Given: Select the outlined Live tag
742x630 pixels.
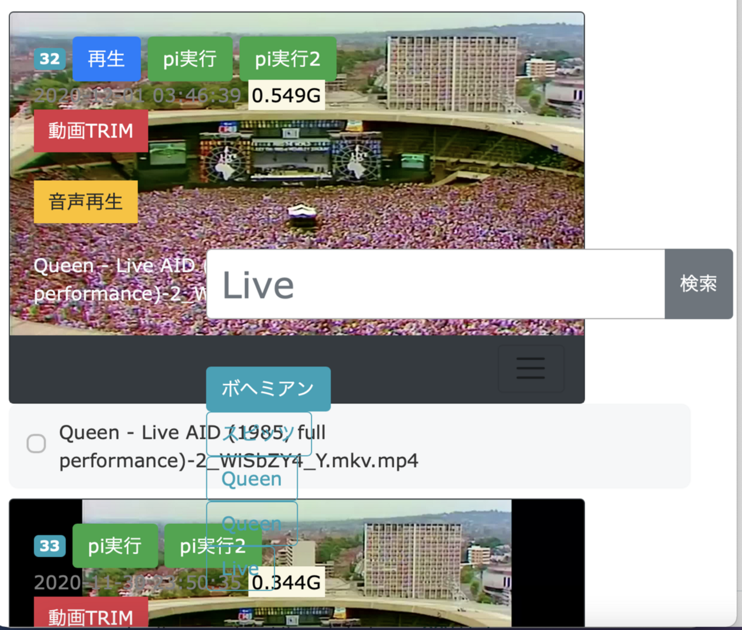Looking at the screenshot, I should (240, 568).
